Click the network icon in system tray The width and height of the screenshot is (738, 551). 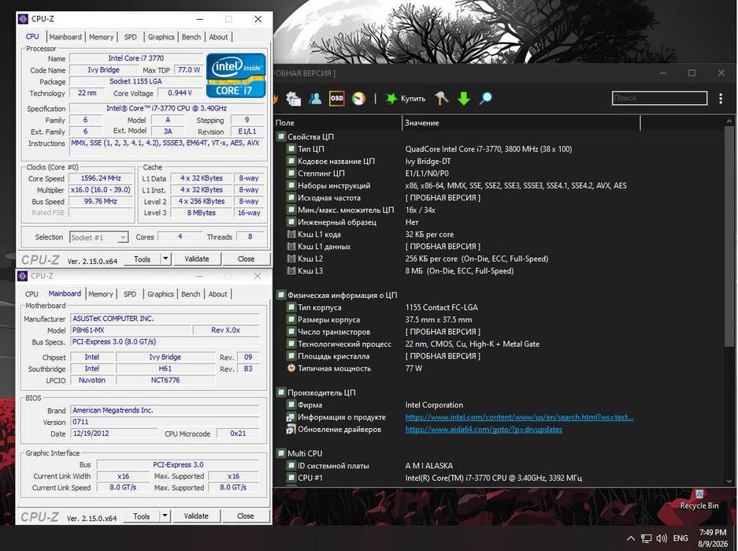[647, 538]
